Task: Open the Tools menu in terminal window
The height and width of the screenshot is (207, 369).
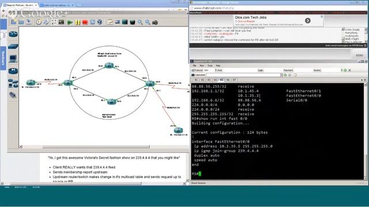Action: click(x=210, y=66)
